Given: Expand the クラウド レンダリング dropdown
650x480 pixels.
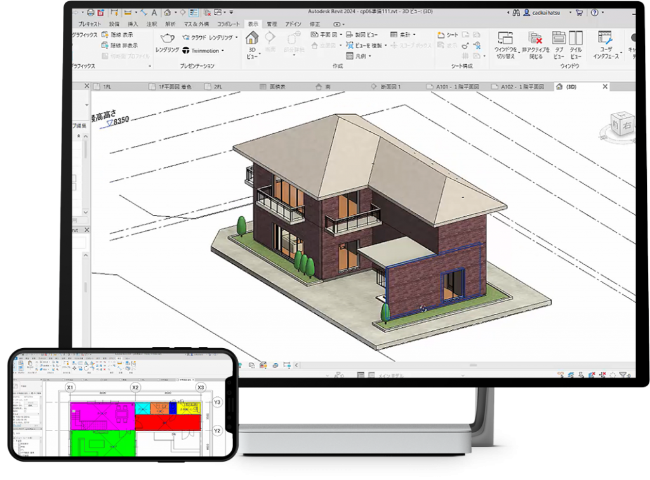Looking at the screenshot, I should [x=237, y=37].
